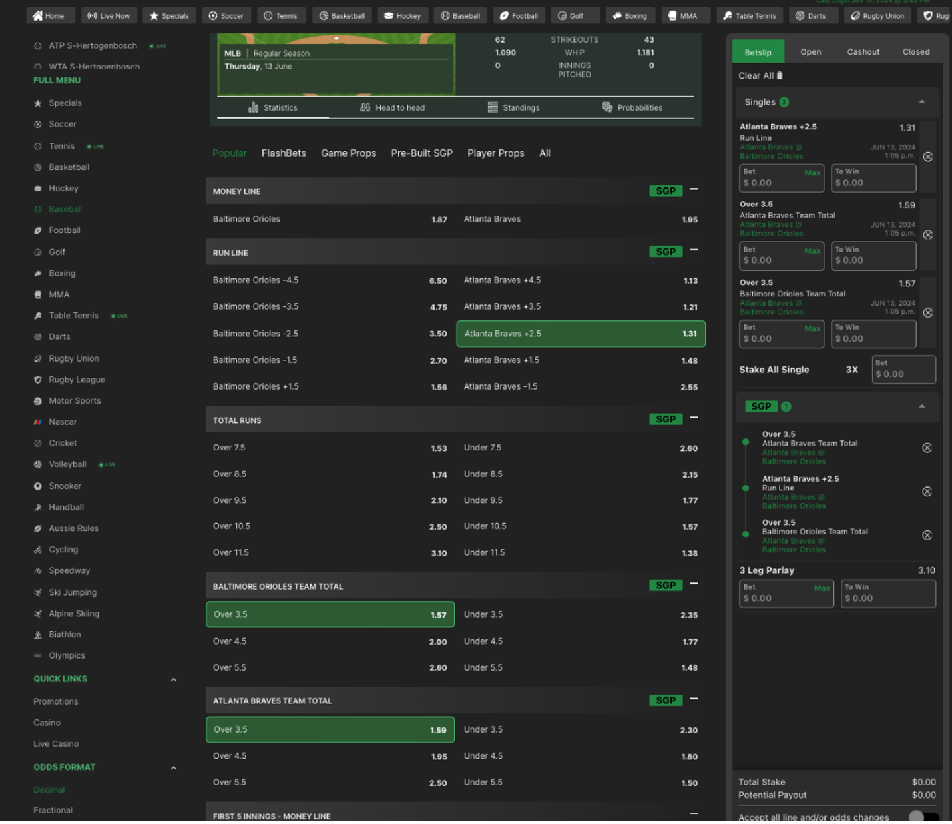The width and height of the screenshot is (952, 824).
Task: Collapse the Run Line market
Action: 694,250
